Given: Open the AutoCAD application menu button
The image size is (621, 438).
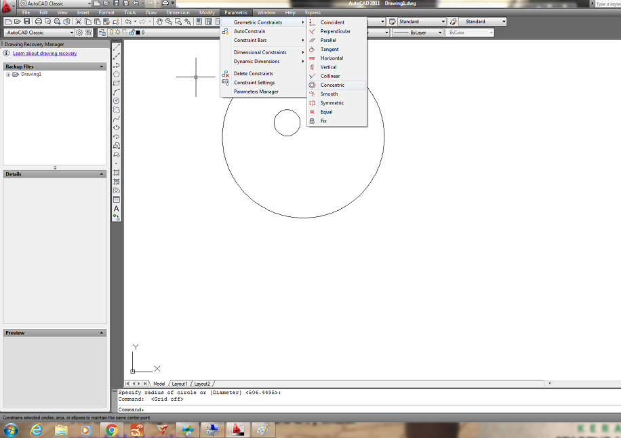Looking at the screenshot, I should coord(7,6).
